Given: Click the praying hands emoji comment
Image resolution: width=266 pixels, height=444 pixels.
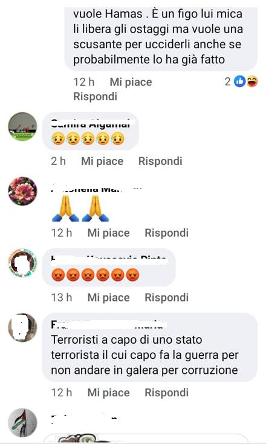Looking at the screenshot, I should coord(80,208).
